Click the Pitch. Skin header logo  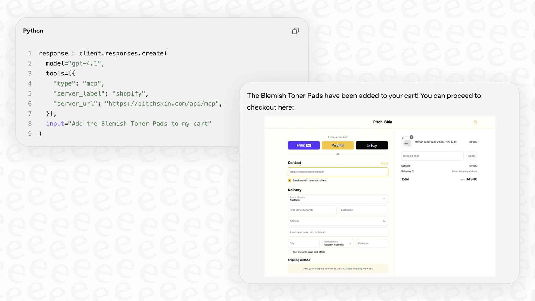[x=383, y=122]
